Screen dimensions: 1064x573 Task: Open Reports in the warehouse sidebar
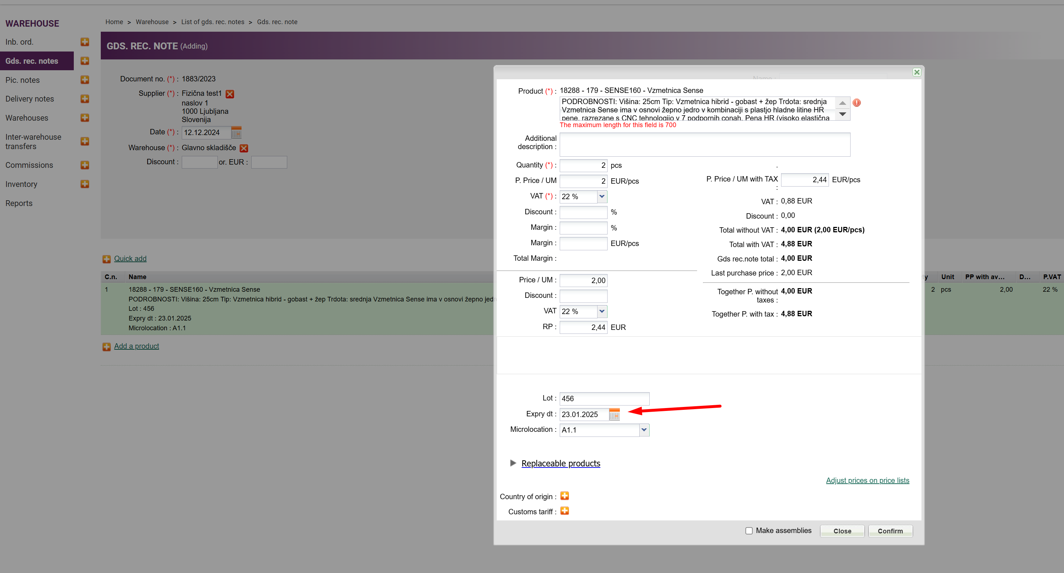pos(19,203)
